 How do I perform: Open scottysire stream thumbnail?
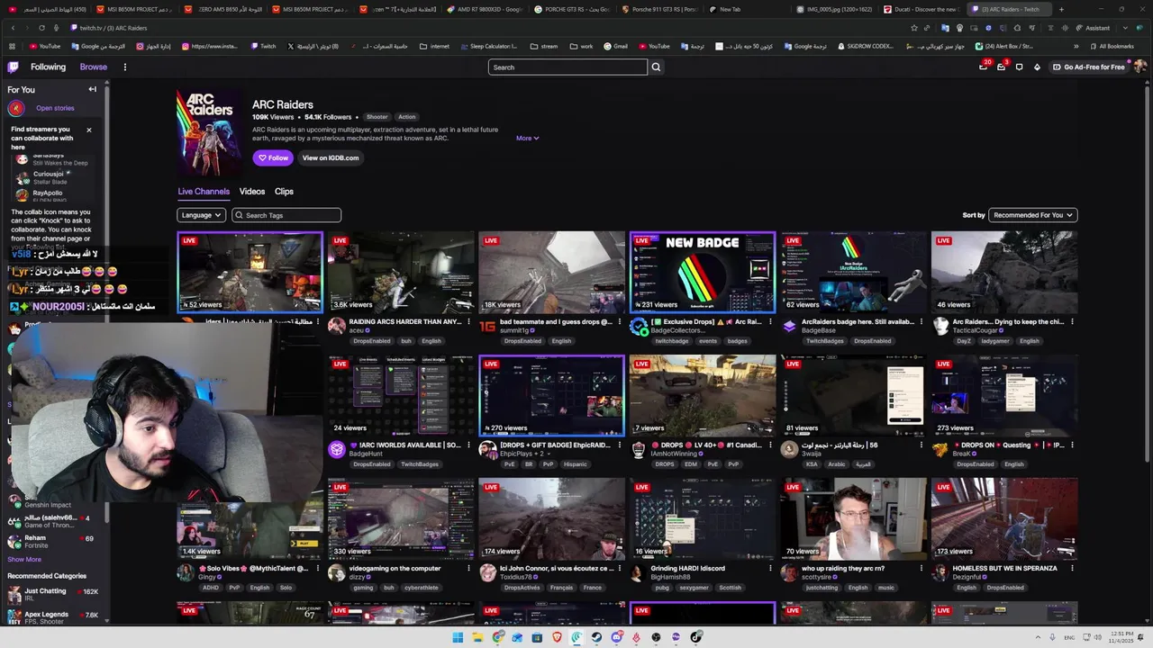854,518
